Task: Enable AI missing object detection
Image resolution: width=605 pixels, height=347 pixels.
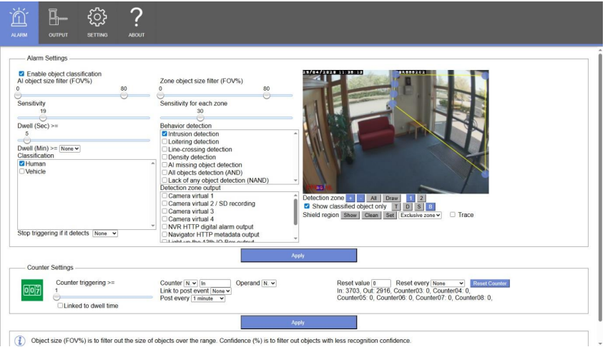Action: coord(164,165)
